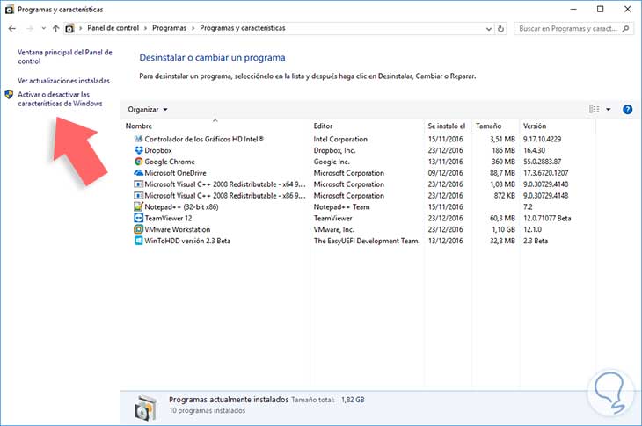Click the 12.0.71077 Beta version cell
Image resolution: width=642 pixels, height=426 pixels.
tap(547, 219)
